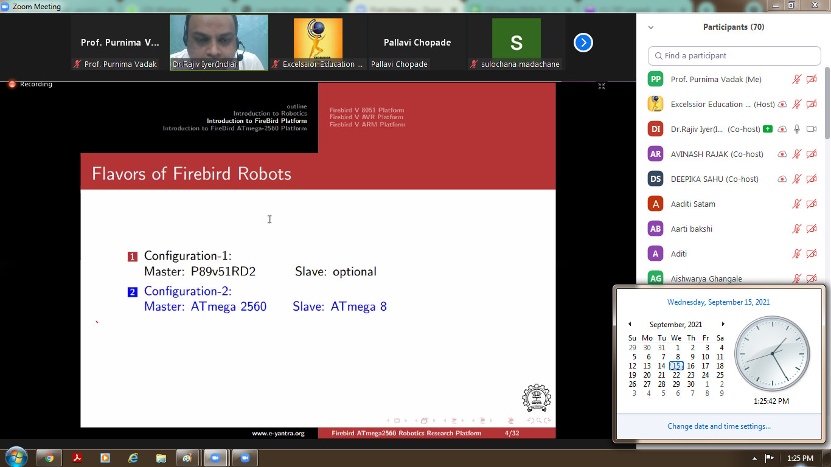
Task: Go to next month in the calendar
Action: (x=723, y=324)
